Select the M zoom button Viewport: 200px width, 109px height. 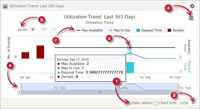[44, 29]
